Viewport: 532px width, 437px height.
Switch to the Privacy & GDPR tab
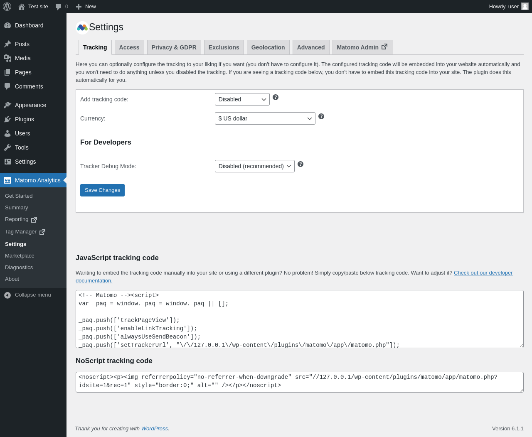click(174, 47)
